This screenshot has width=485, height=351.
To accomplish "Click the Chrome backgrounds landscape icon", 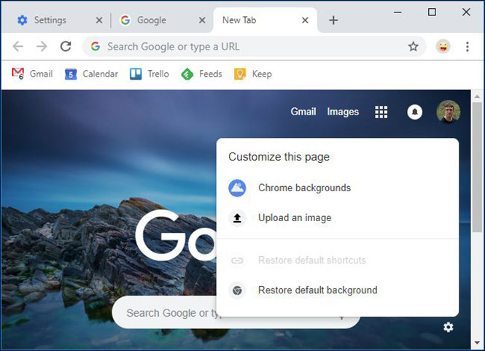I will pos(237,188).
